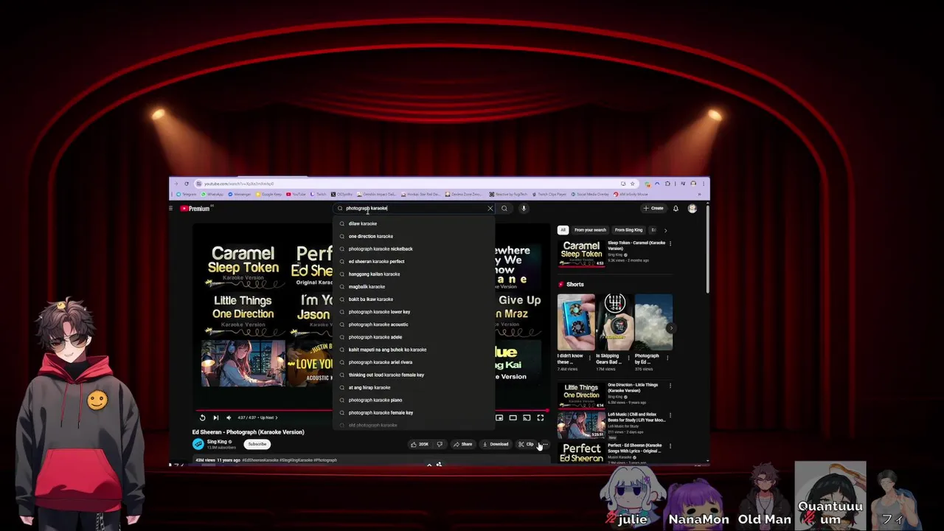Screen dimensions: 944x531
Task: Select suggestion 'kahit maputi na ang buhok ko karaoke'
Action: [413, 350]
